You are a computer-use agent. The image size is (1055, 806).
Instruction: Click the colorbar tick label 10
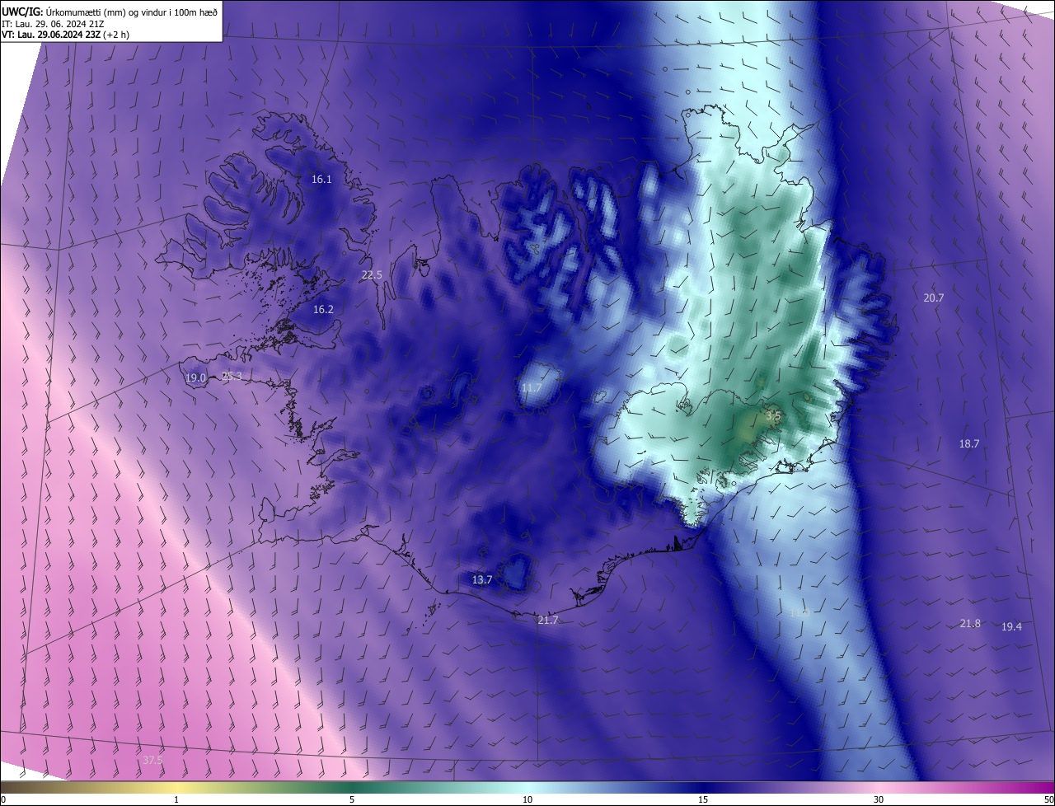[527, 799]
